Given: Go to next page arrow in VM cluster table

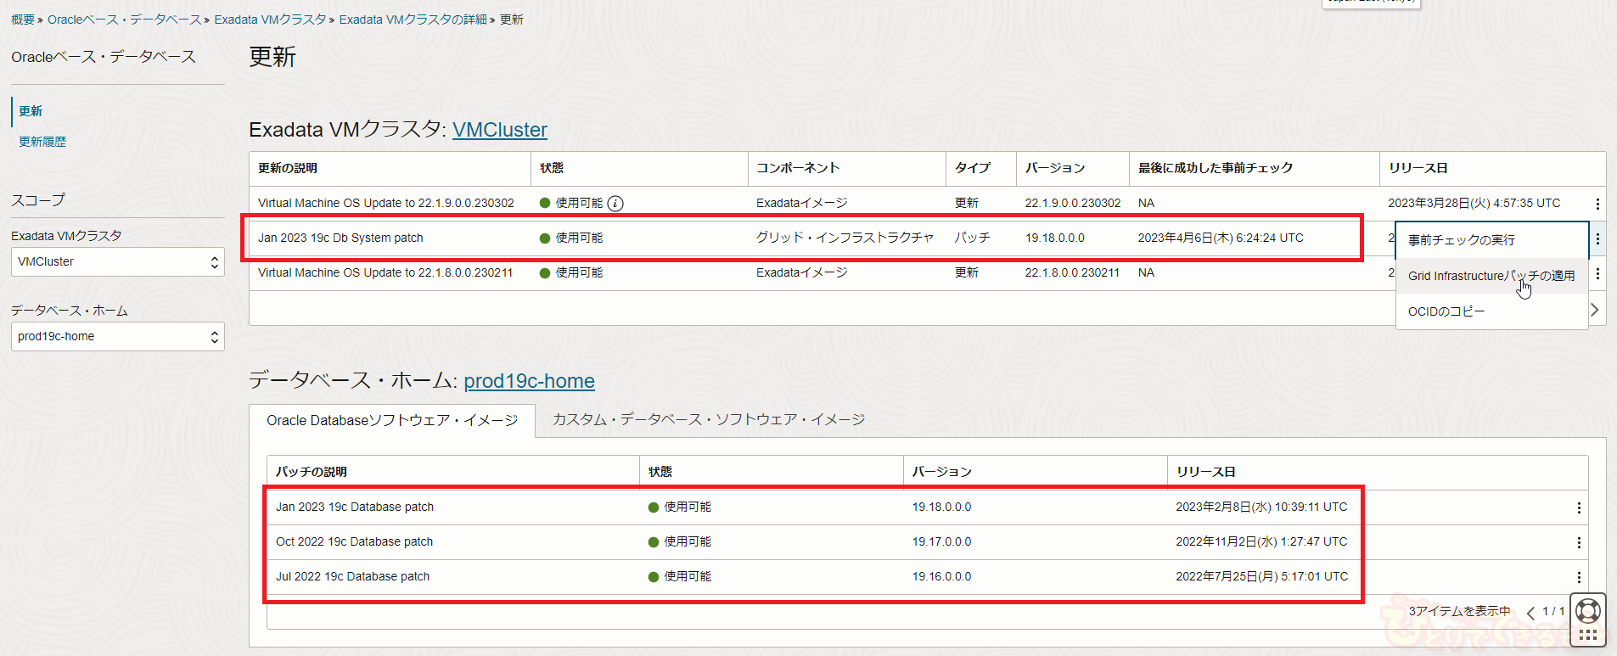Looking at the screenshot, I should pyautogui.click(x=1594, y=310).
